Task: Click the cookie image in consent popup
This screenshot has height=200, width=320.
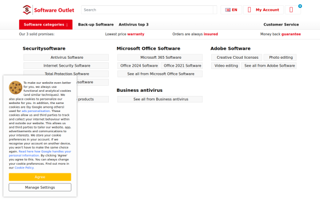Action: [15, 87]
